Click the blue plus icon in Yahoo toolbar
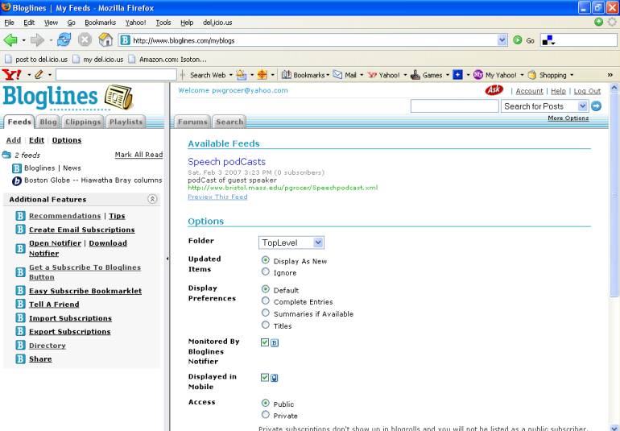 [x=457, y=74]
